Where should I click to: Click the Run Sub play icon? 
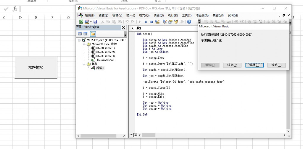point(140,22)
